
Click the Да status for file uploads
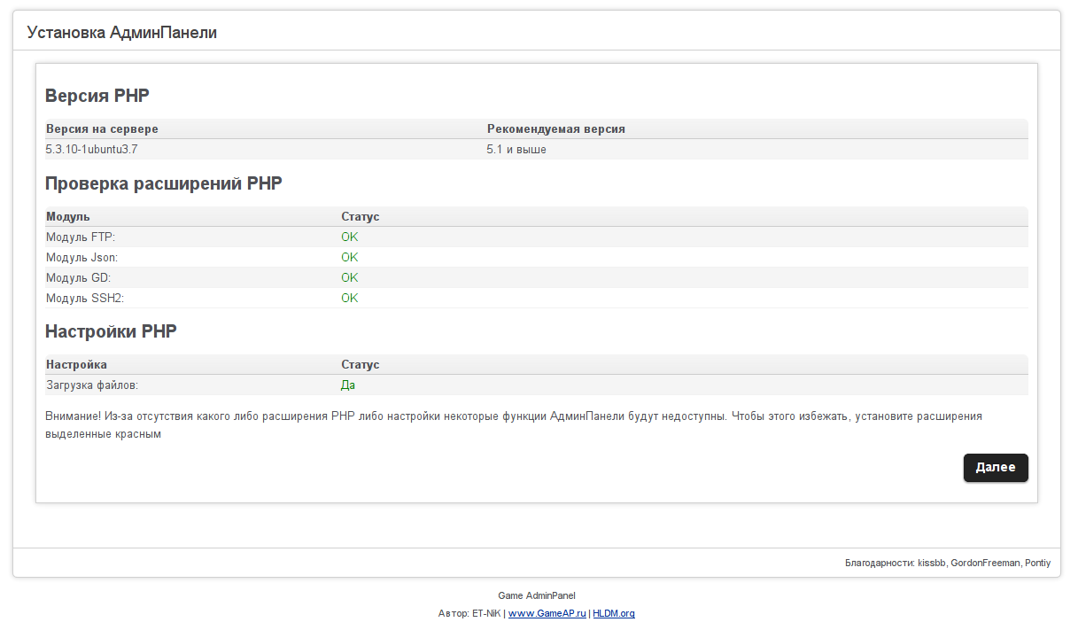(348, 385)
